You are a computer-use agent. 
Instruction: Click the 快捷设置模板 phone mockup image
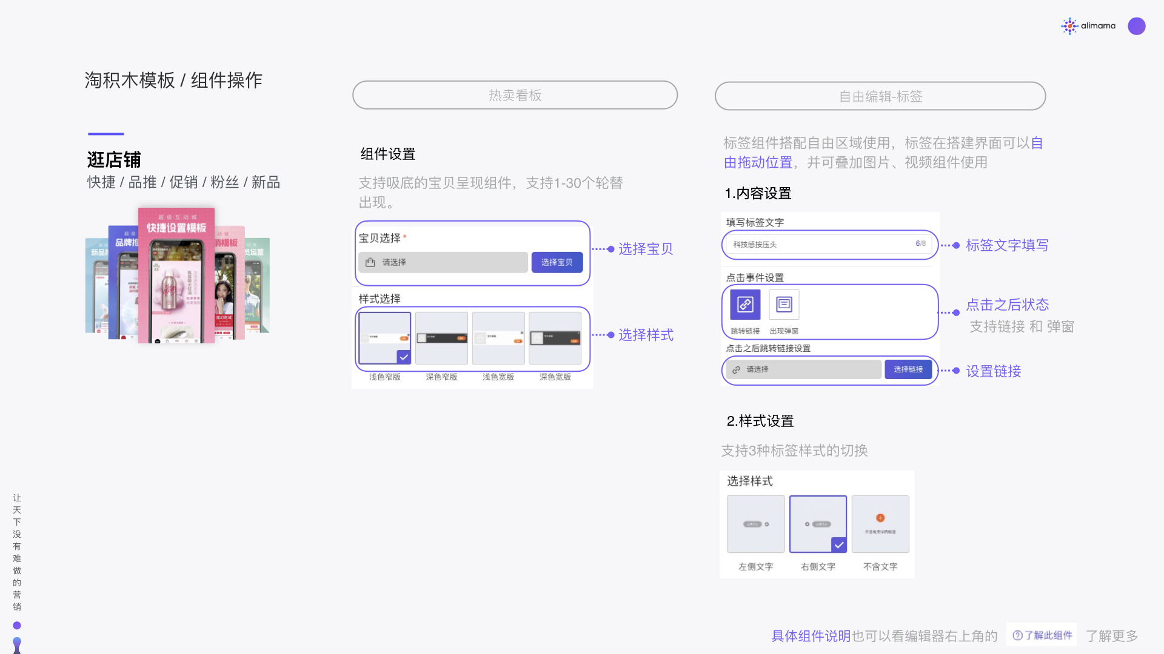[x=176, y=276]
